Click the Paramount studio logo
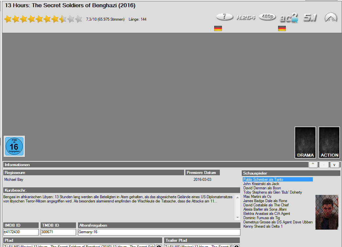The height and width of the screenshot is (247, 342). click(x=331, y=17)
